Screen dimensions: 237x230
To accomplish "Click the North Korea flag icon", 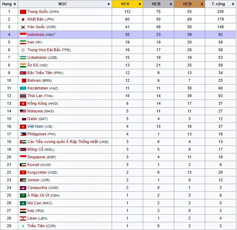I will (x=23, y=73).
